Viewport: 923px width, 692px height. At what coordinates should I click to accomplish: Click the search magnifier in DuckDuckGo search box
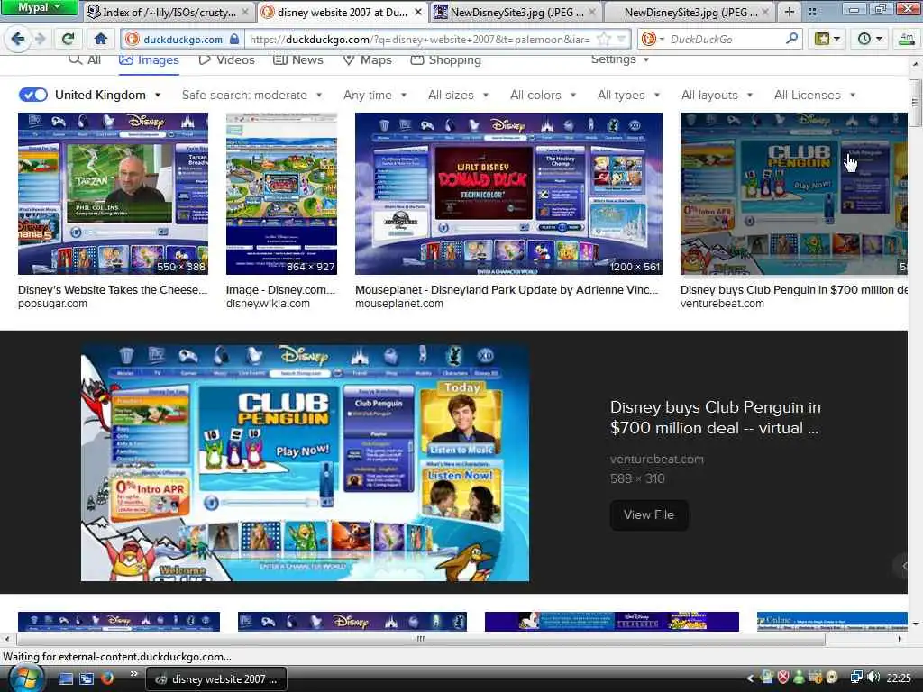791,39
